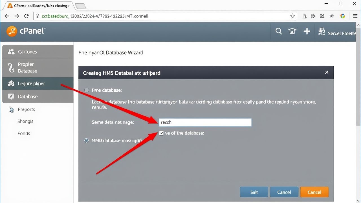The height and width of the screenshot is (203, 361).
Task: Click the Shongls item in sidebar
Action: coord(25,121)
